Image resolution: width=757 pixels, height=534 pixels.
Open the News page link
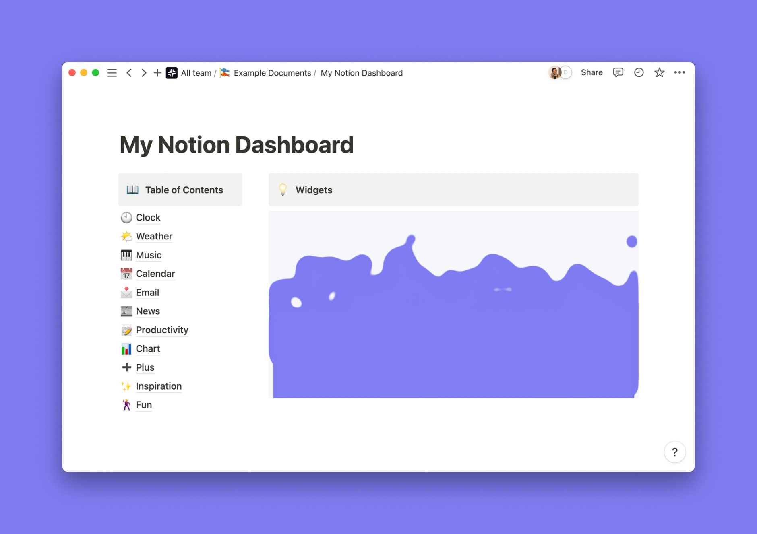click(148, 311)
